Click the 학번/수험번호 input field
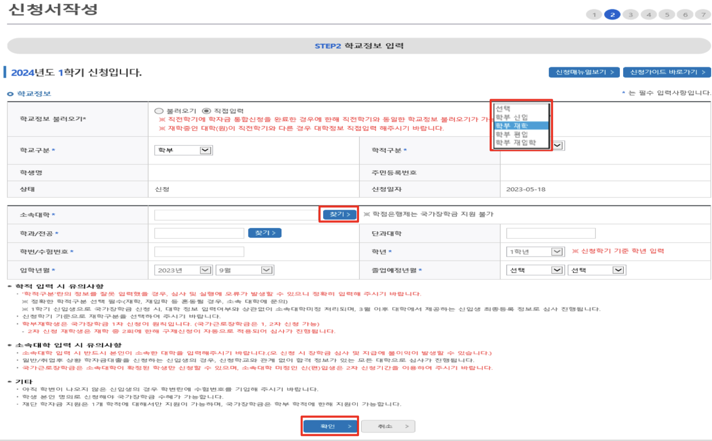This screenshot has width=712, height=441. tap(200, 251)
